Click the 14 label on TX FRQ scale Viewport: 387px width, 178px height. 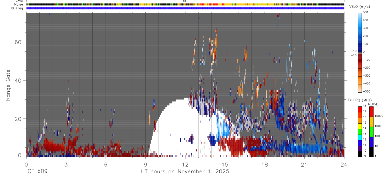pyautogui.click(x=365, y=128)
